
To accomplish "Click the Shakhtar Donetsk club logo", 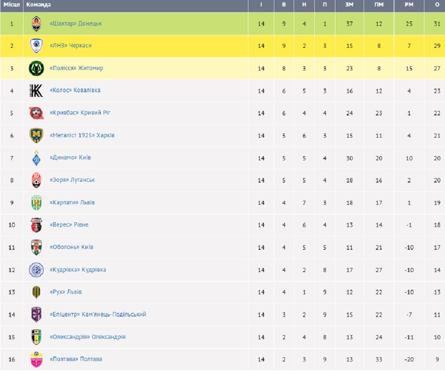I will coord(36,23).
